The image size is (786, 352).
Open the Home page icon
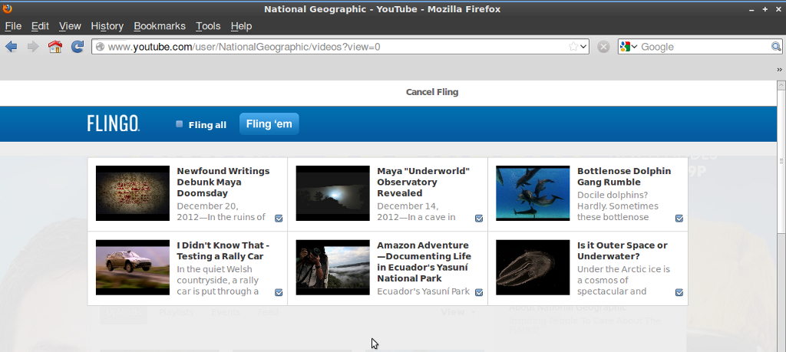pos(55,47)
